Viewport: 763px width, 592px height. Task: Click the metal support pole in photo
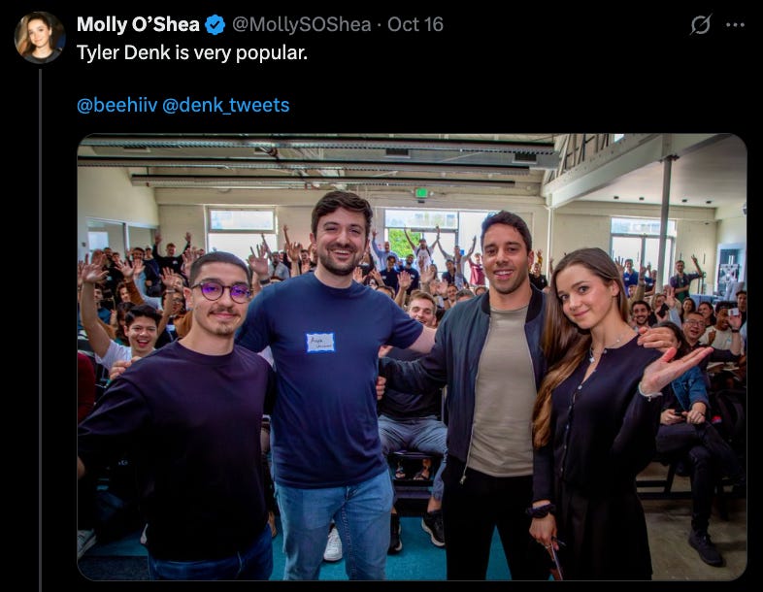click(665, 224)
